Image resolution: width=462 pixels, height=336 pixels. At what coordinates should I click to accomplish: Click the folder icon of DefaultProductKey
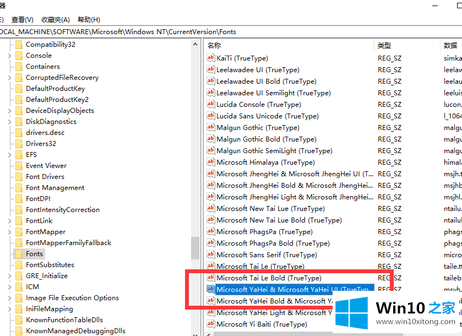19,89
